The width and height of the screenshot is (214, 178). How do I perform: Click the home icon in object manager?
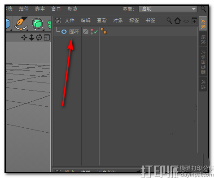pyautogui.click(x=178, y=21)
